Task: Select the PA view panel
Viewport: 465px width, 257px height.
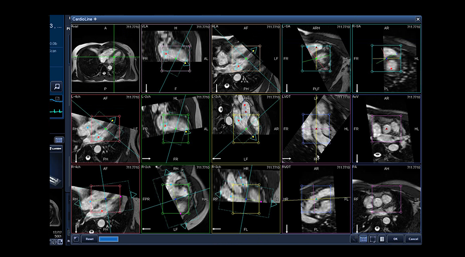Action: 386,199
